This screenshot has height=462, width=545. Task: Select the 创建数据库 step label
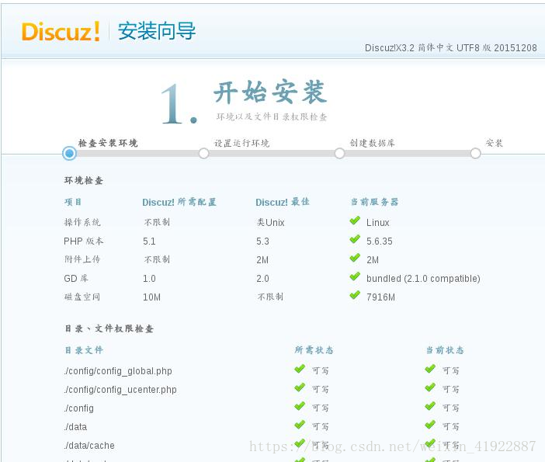click(x=372, y=143)
